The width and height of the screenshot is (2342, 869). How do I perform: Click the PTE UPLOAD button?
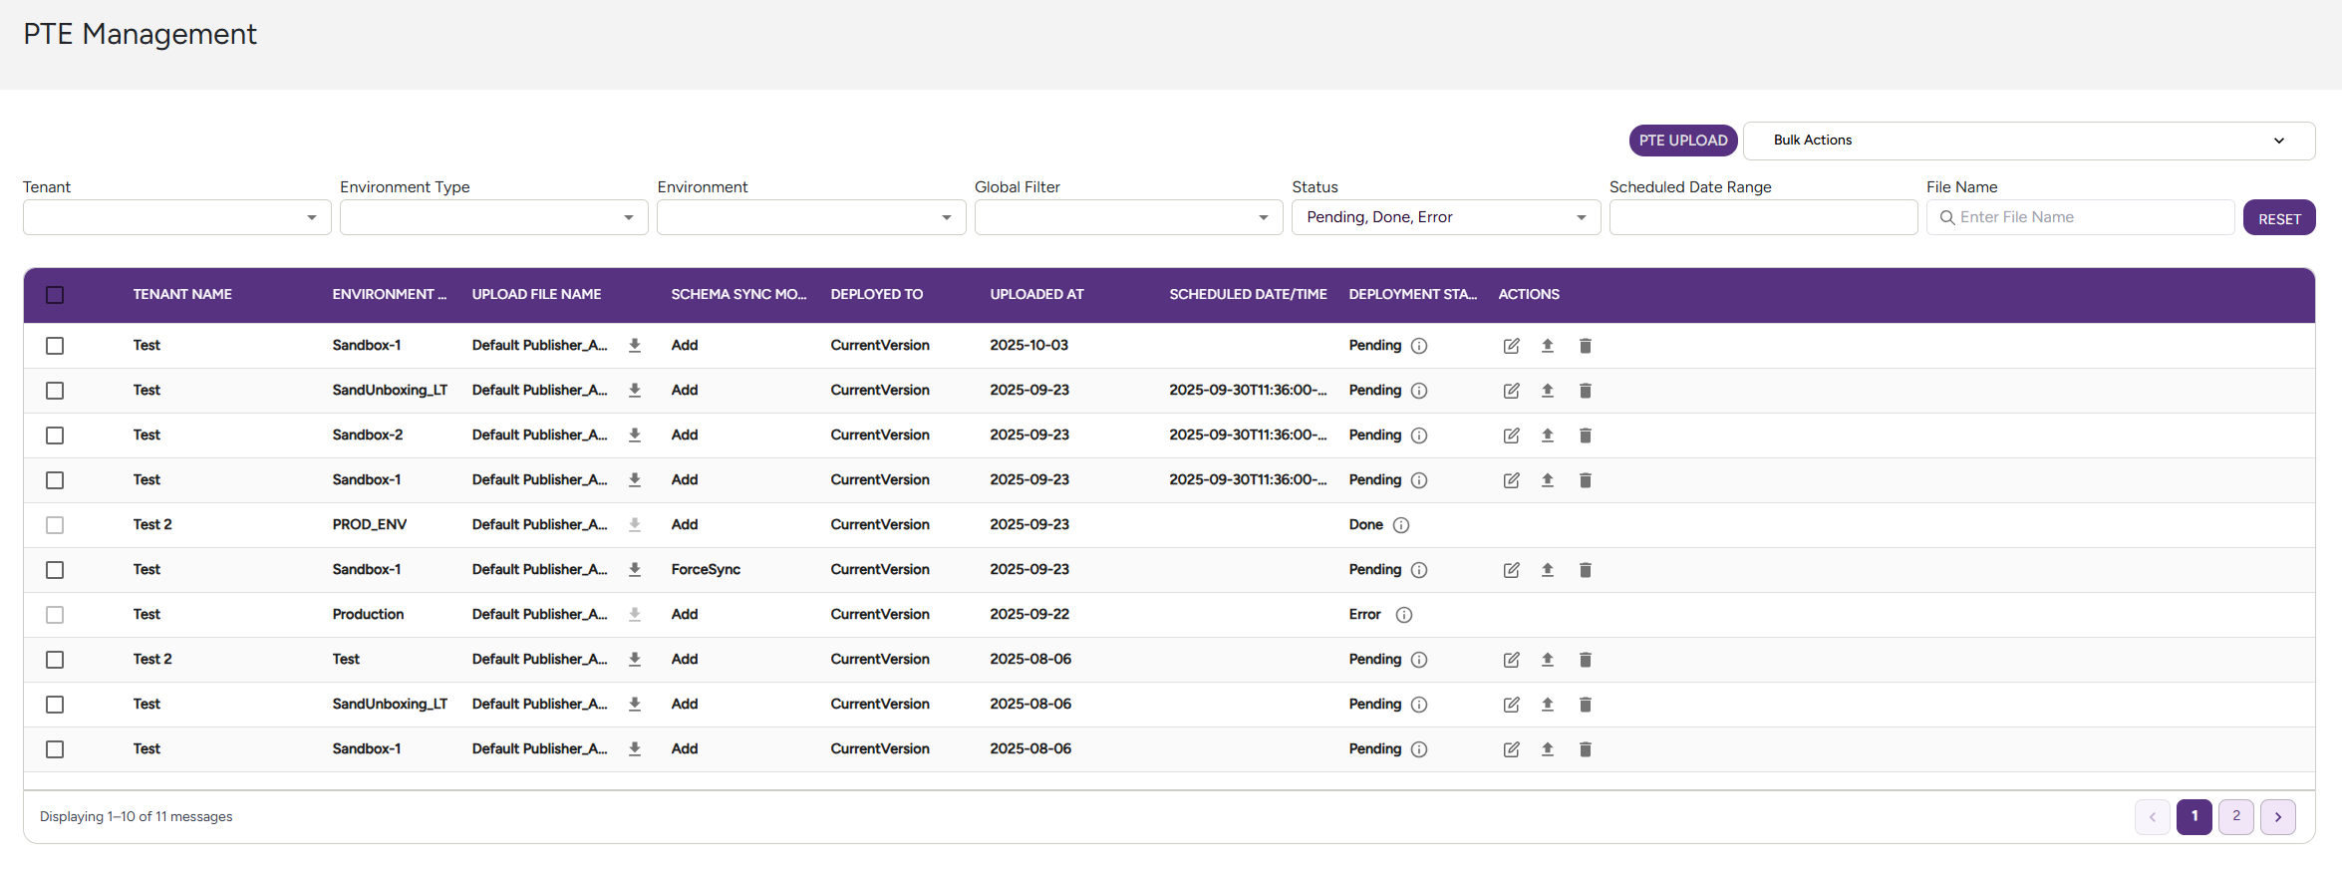1683,141
